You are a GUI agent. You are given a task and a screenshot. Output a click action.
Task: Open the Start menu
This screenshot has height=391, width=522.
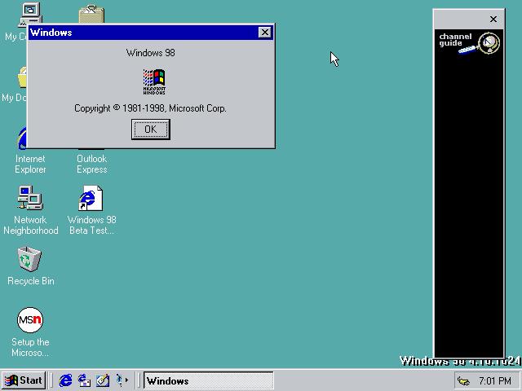pos(24,380)
